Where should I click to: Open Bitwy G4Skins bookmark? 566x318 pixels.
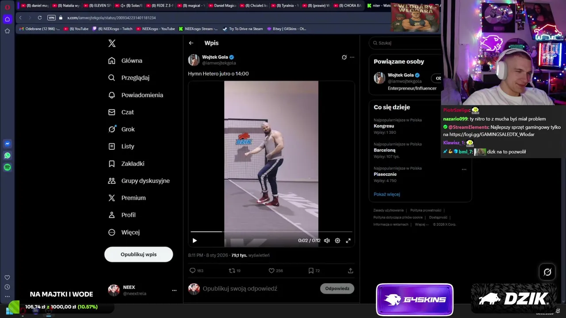[287, 29]
